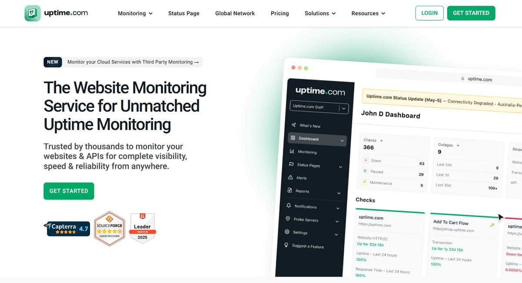The height and width of the screenshot is (283, 522).
Task: Select Alerts in the sidebar
Action: 301,178
